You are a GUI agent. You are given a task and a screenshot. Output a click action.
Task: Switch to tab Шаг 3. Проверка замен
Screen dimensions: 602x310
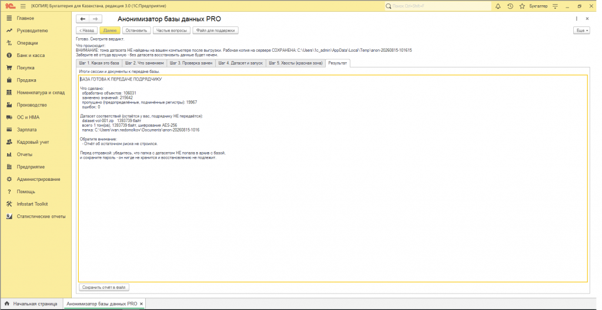(x=191, y=63)
